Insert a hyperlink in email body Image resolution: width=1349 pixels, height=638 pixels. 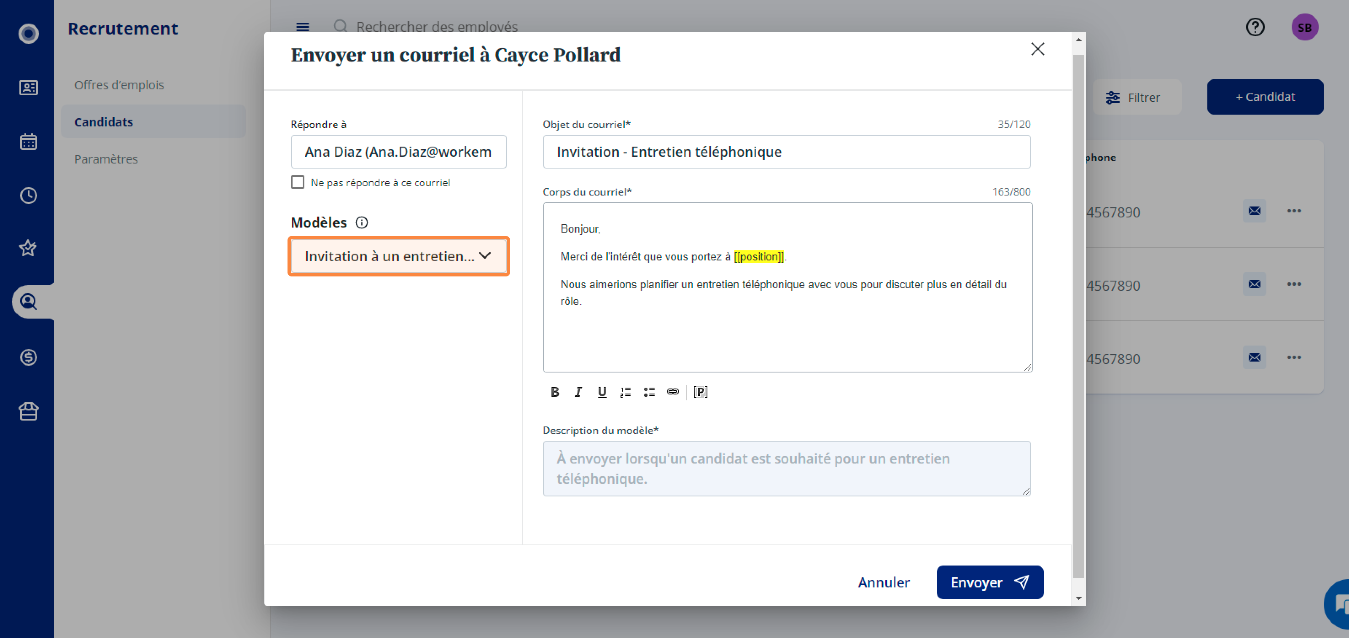(673, 391)
